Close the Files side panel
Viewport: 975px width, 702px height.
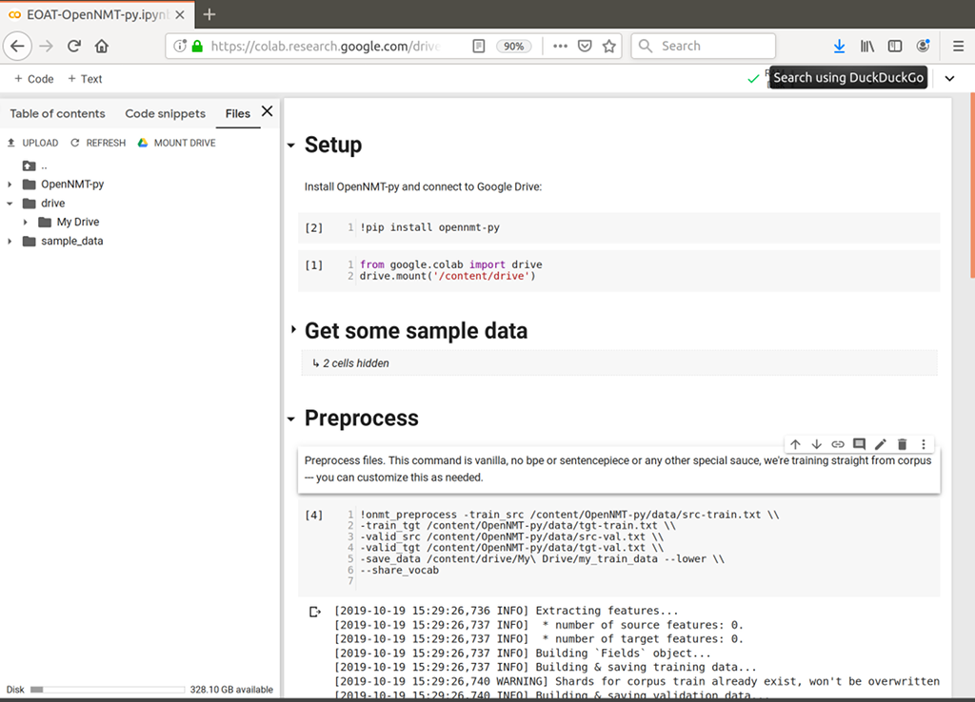[x=268, y=111]
